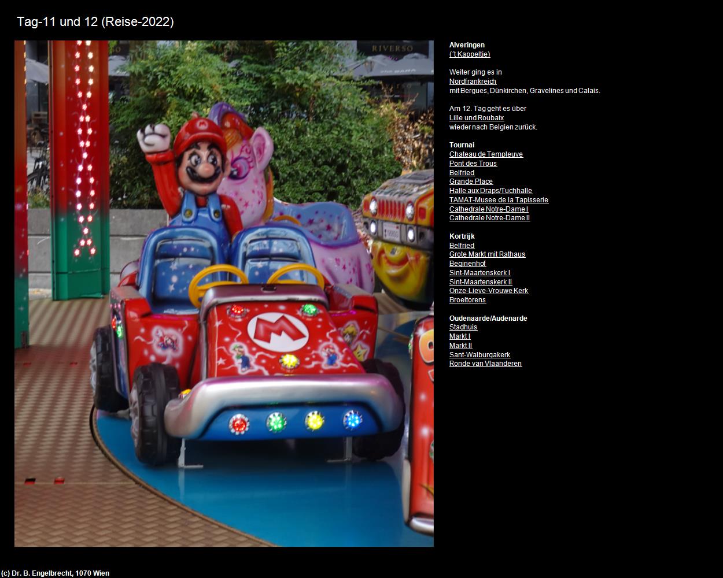The image size is (723, 578).
Task: Open the Stadhuis link
Action: coord(463,327)
